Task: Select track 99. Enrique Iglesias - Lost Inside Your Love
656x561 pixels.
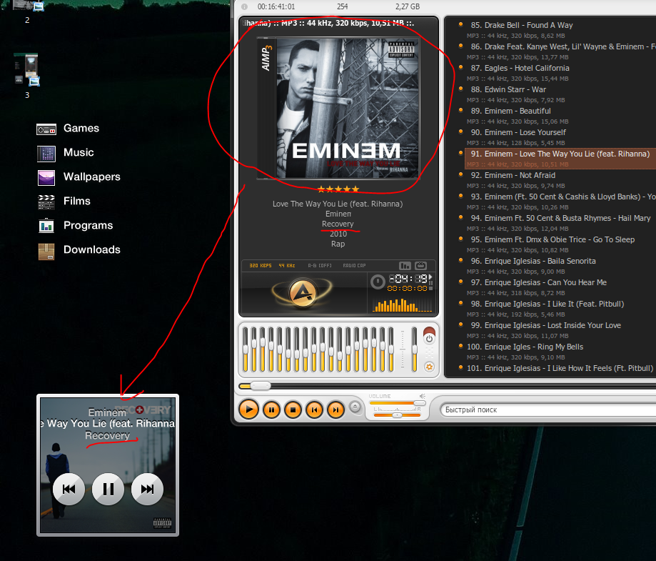Action: pos(560,329)
